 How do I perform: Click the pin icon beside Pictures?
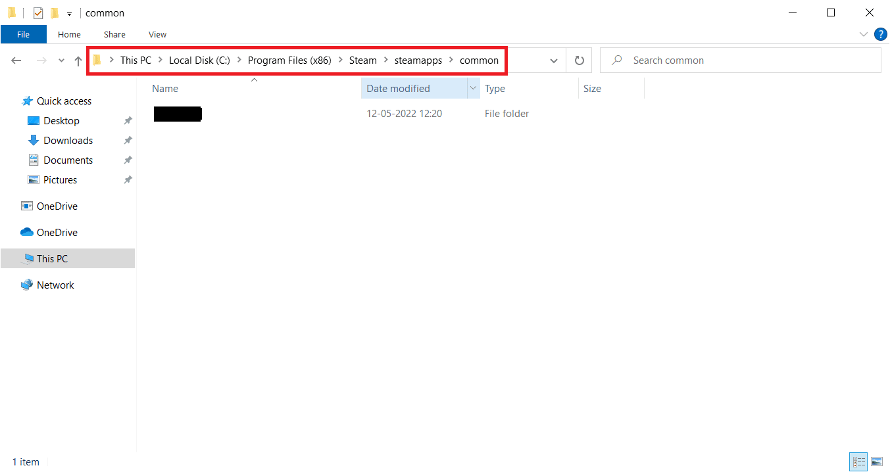pos(128,180)
